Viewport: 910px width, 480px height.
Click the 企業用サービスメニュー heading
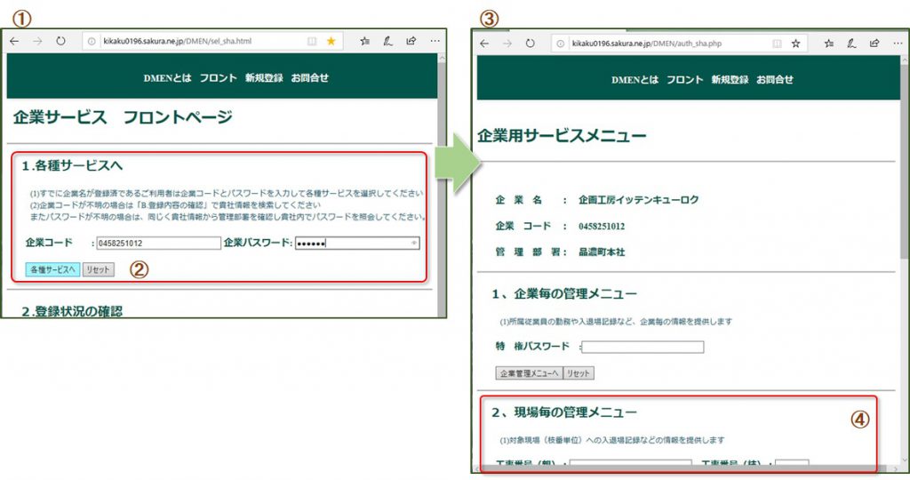pyautogui.click(x=562, y=136)
